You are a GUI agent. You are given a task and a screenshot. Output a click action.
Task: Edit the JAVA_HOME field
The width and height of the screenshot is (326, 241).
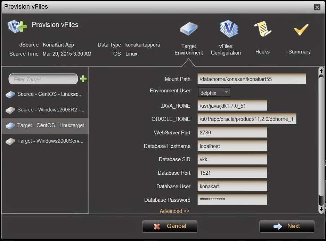click(x=232, y=106)
